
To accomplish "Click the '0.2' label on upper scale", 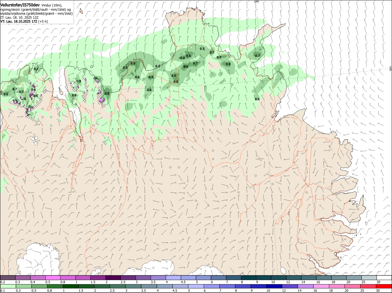I will pos(3,282).
